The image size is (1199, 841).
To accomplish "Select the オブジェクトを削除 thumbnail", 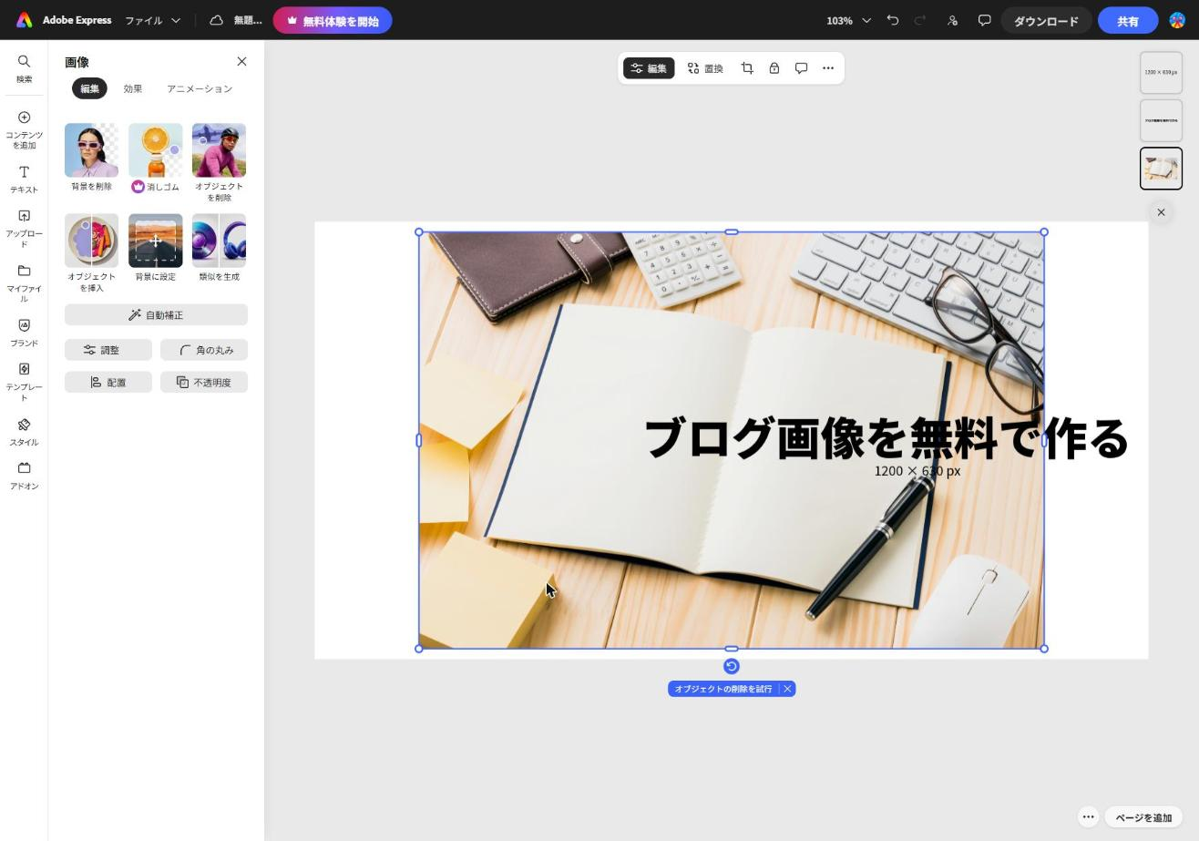I will point(219,150).
